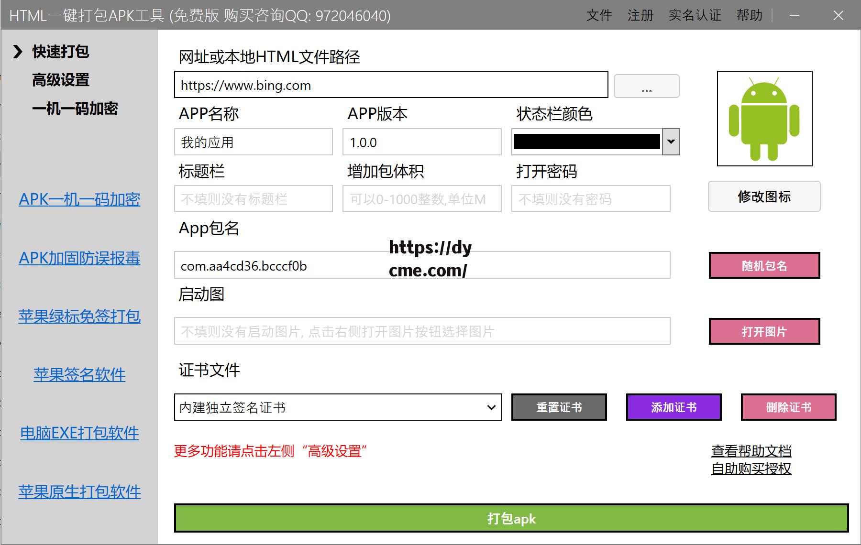
Task: Open the APK加固防误报毒 link
Action: click(79, 259)
